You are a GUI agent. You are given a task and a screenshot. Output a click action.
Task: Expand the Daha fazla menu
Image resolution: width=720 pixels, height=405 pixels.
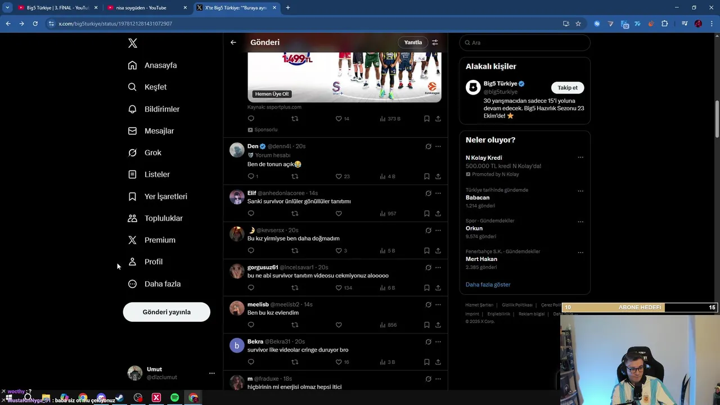[154, 284]
